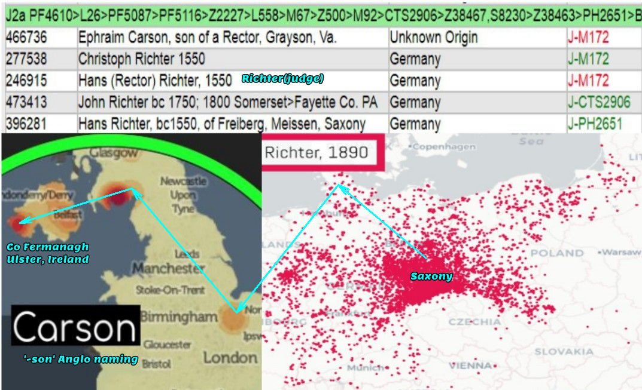The image size is (642, 390).
Task: Click the POLAND country label
Action: point(557,253)
